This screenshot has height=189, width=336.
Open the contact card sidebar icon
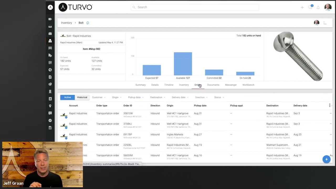pos(50,99)
